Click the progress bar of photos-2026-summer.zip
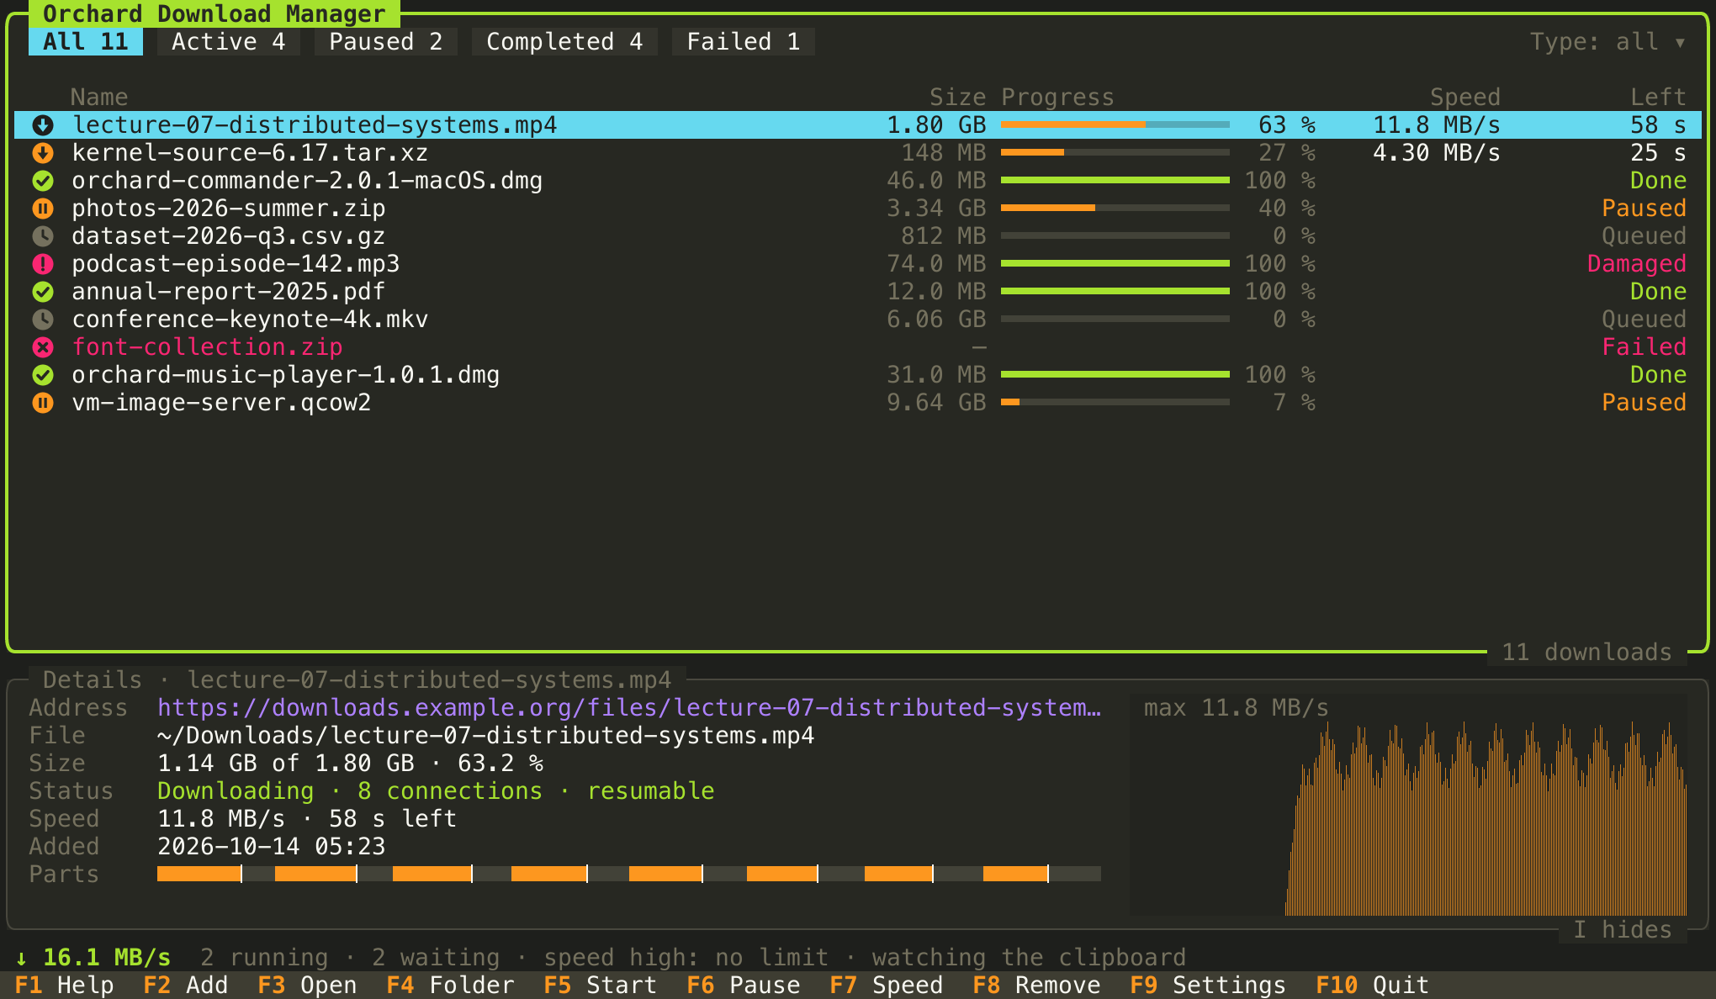 (1115, 208)
